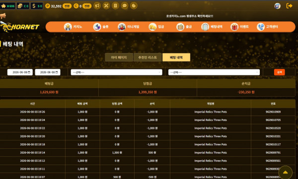Open the second 선택 dropdown

(x=214, y=72)
